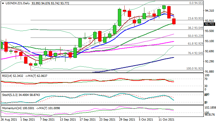Click the Momentum(14) indicator label

tap(10, 108)
